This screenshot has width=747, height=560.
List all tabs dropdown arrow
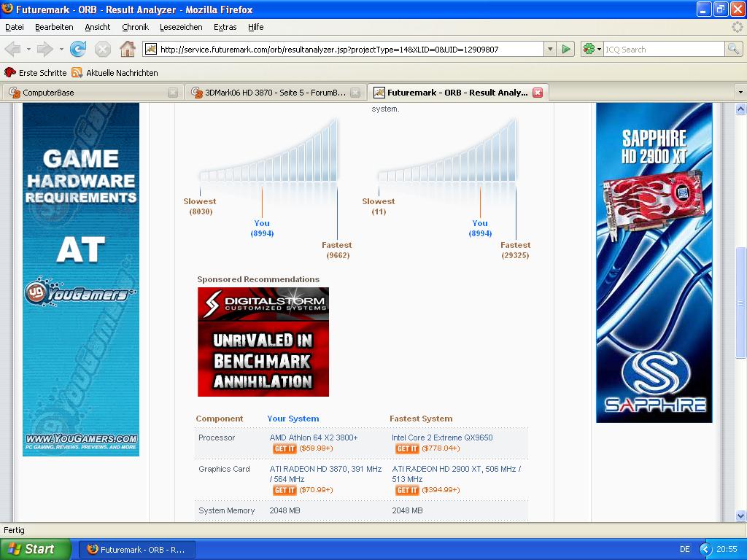pos(740,93)
